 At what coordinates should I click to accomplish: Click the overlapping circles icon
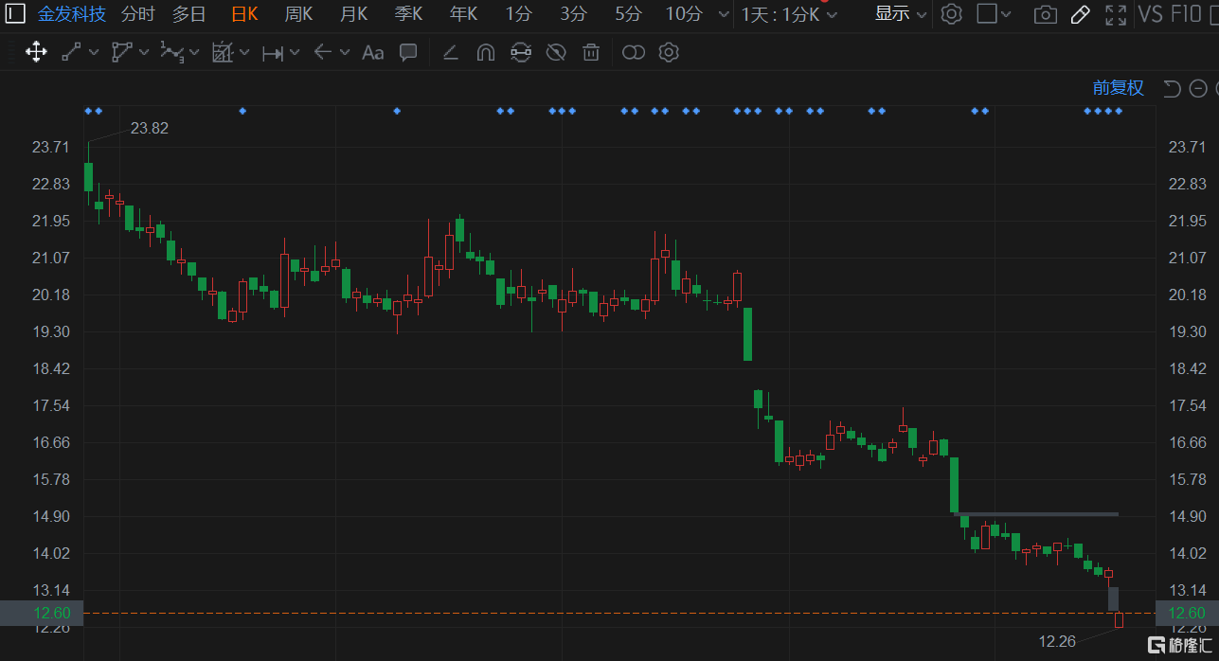[634, 52]
